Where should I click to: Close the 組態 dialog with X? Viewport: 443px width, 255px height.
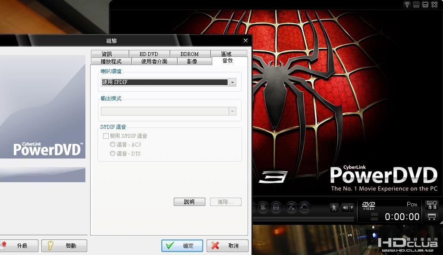[245, 40]
